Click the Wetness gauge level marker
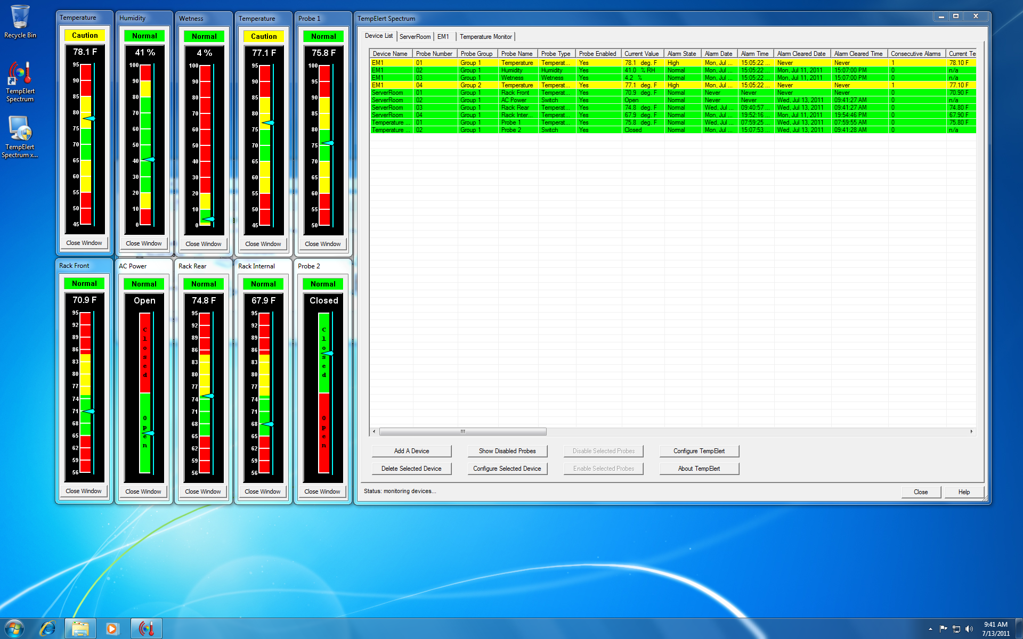The width and height of the screenshot is (1023, 639). (208, 219)
